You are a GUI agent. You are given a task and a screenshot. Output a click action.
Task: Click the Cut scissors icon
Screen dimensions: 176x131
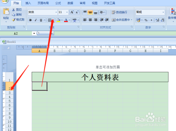pos(13,9)
